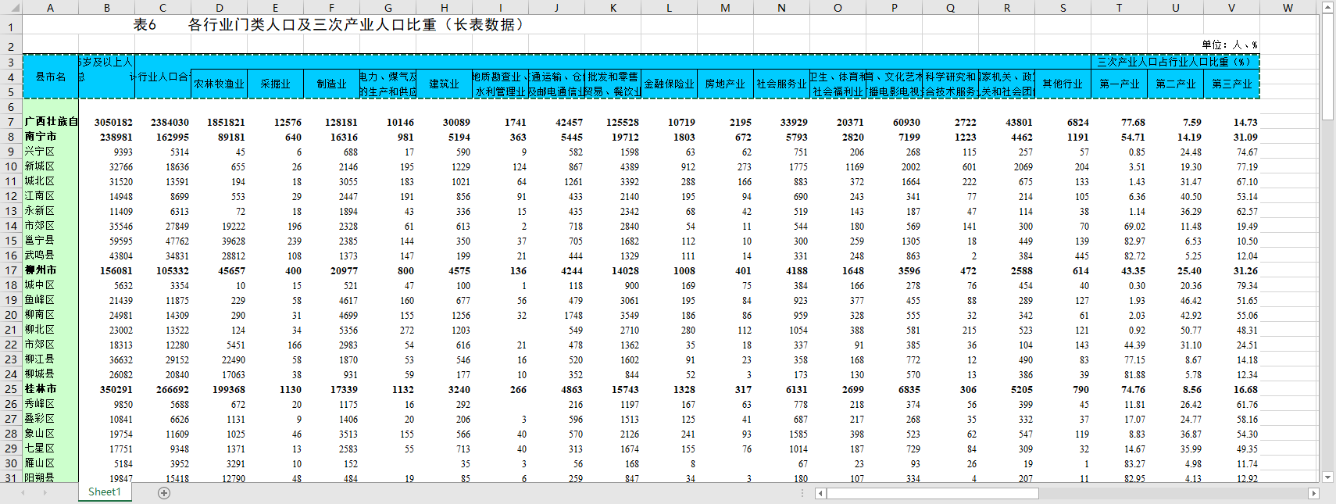Screen dimensions: 1336x504
Task: Click the 单位: 人、% cell
Action: [1230, 45]
